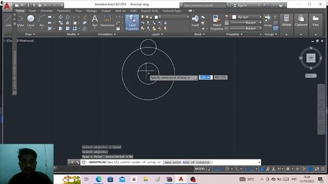
Task: Open Layer Properties manager
Action: 132,22
